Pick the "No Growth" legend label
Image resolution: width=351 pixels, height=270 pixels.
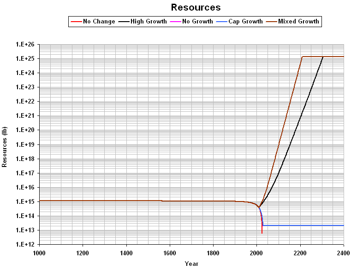tap(197, 21)
